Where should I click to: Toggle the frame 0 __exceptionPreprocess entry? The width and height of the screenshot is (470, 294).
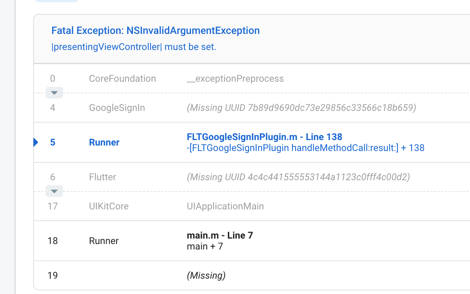click(x=235, y=78)
